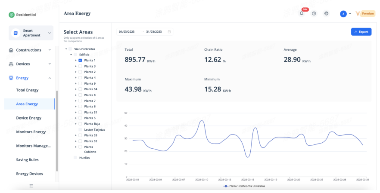
Task: Click the sidebar collapse hamburger icon
Action: 31,186
